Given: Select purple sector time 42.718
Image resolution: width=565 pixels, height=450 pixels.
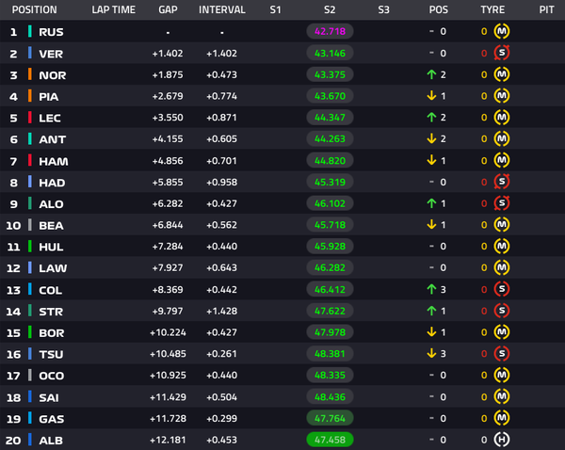Looking at the screenshot, I should (330, 31).
